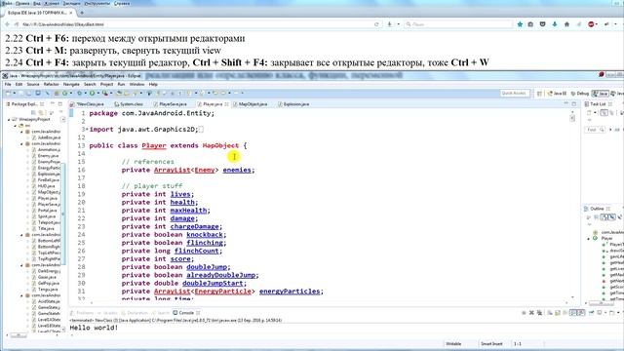Collapse the WnezapnyProject tree node
Viewport: 624px width, 351px height.
point(9,119)
